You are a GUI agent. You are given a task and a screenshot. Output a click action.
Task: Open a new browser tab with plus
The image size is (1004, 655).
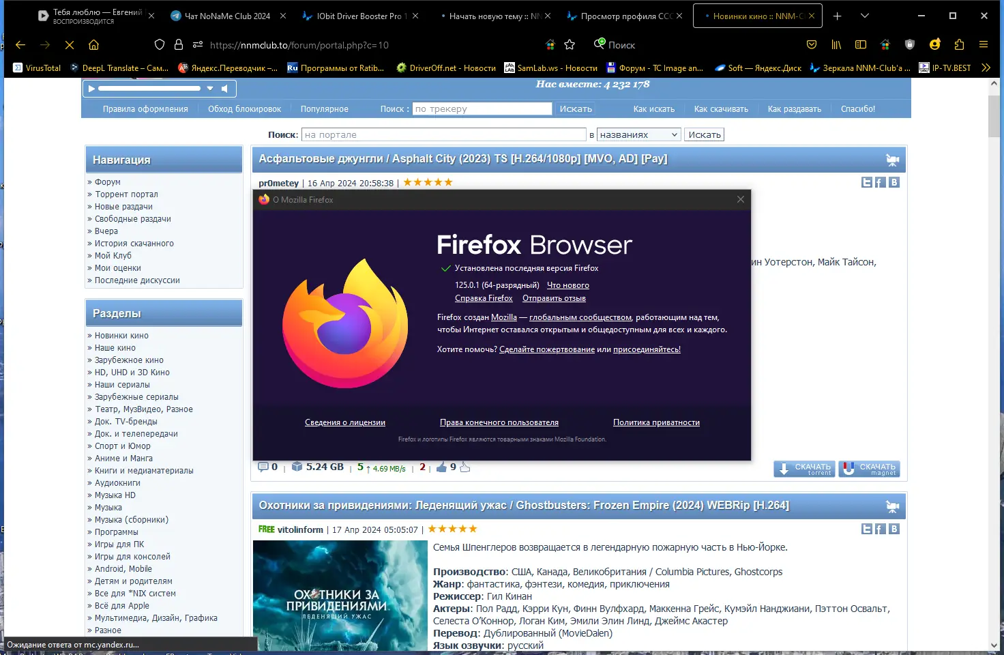tap(838, 16)
